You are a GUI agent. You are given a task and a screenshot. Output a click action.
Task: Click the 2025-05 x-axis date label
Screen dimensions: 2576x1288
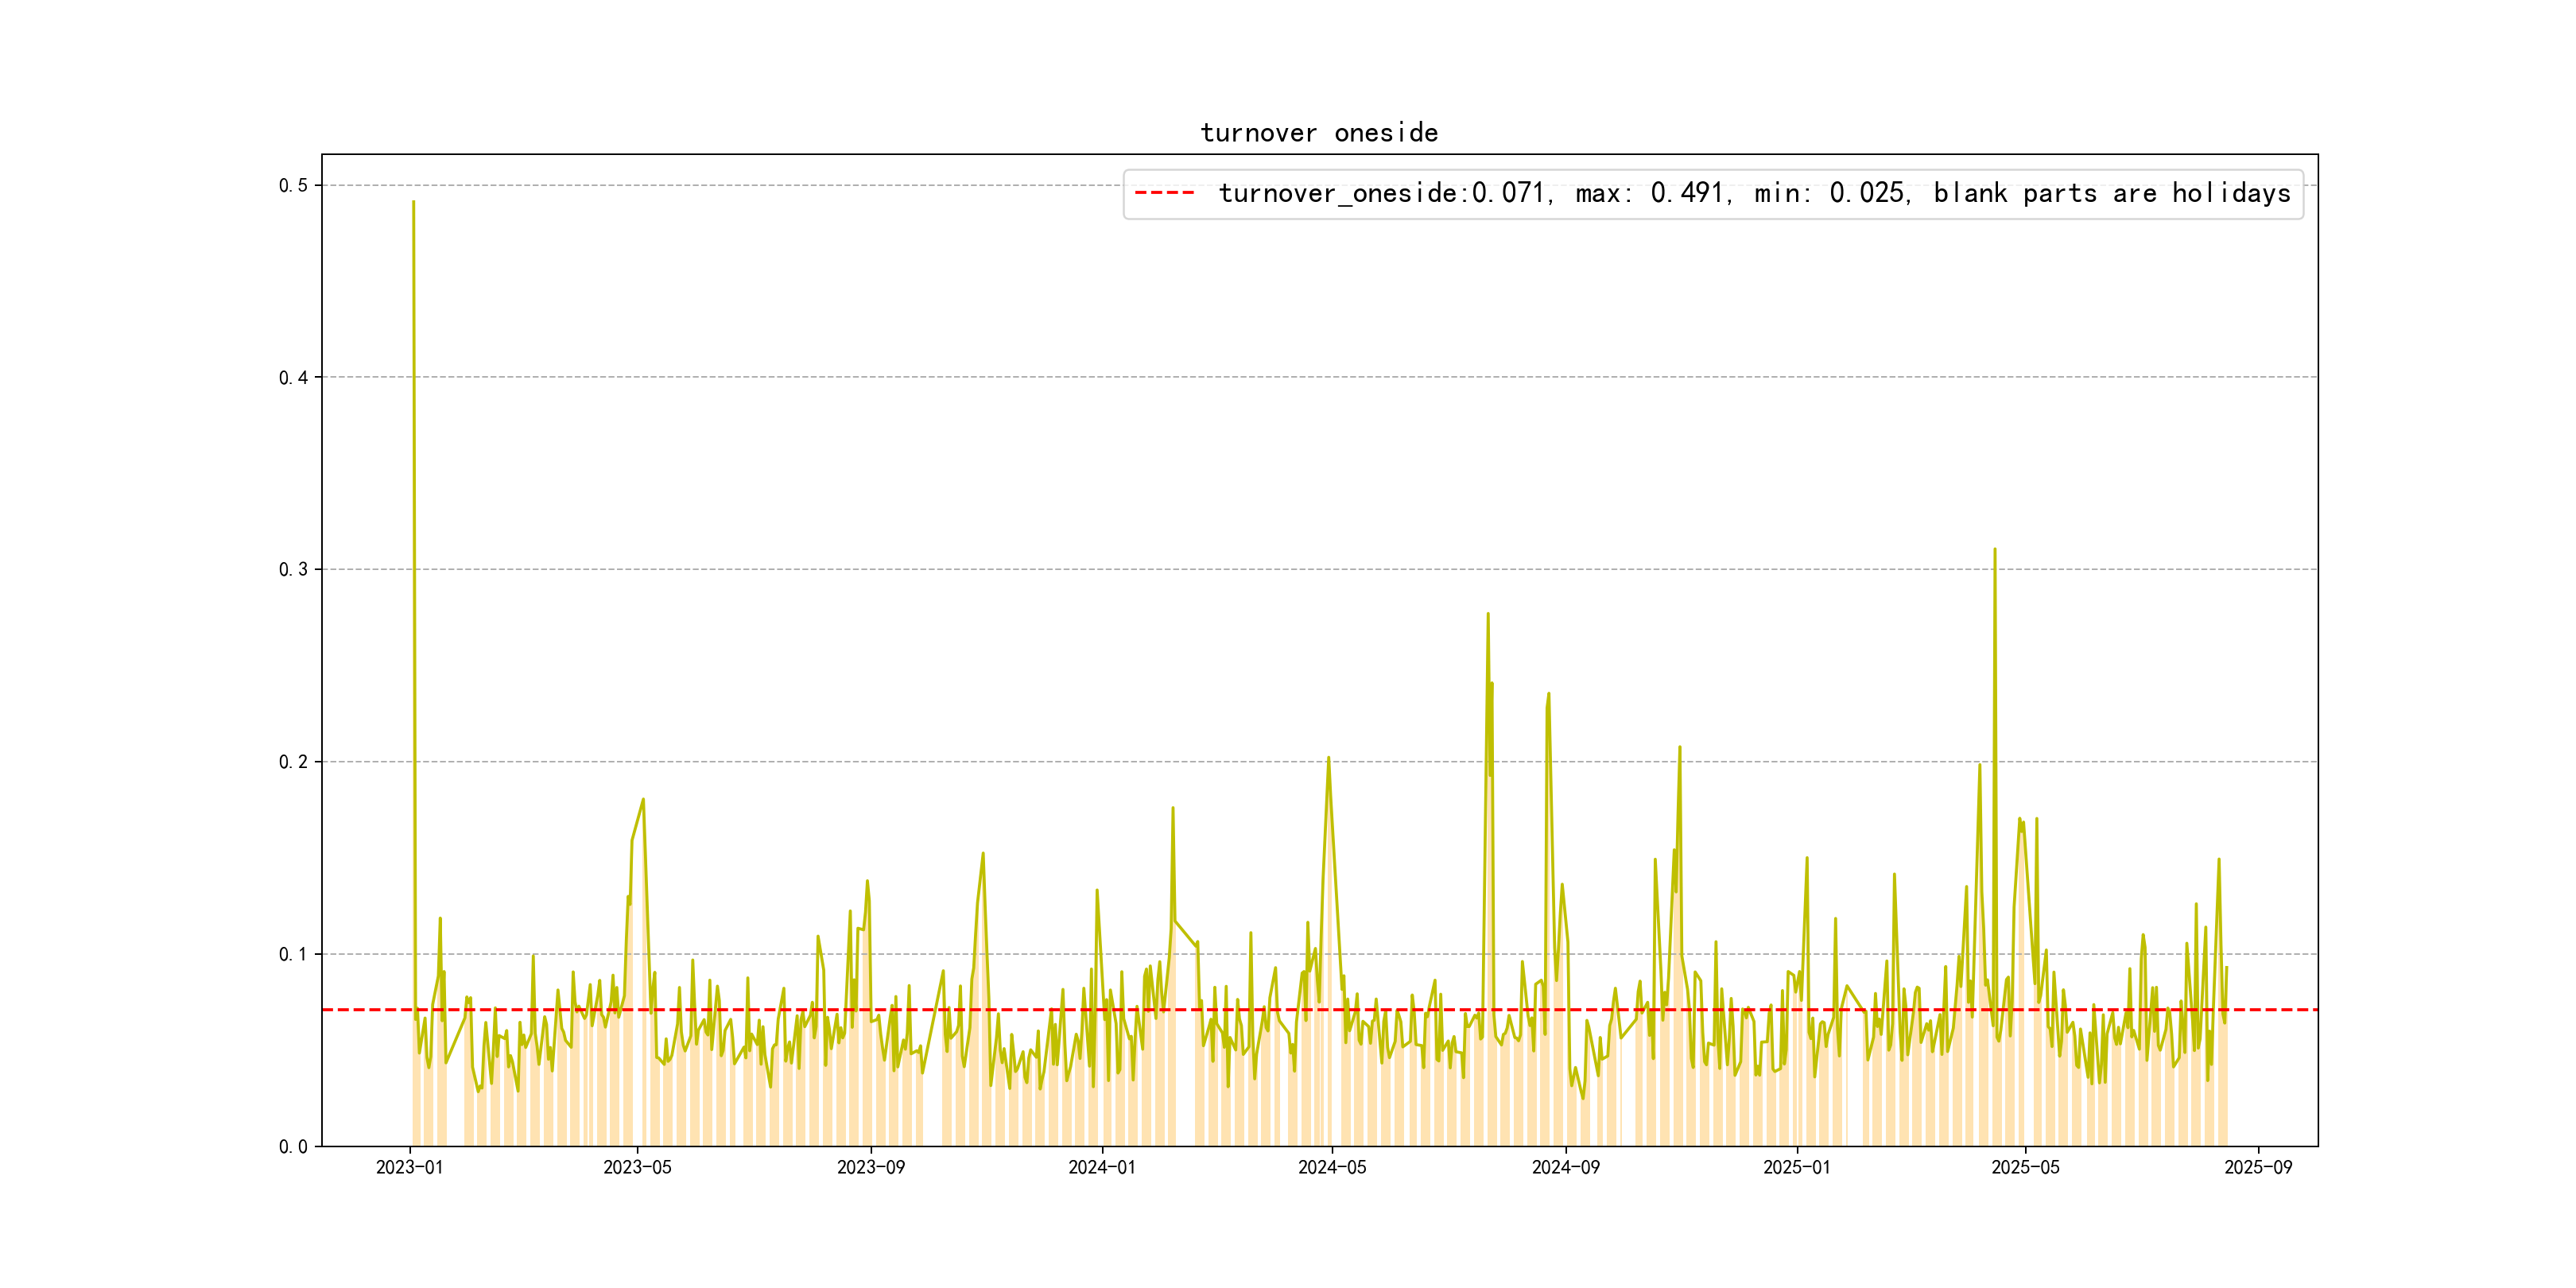(x=2024, y=1167)
